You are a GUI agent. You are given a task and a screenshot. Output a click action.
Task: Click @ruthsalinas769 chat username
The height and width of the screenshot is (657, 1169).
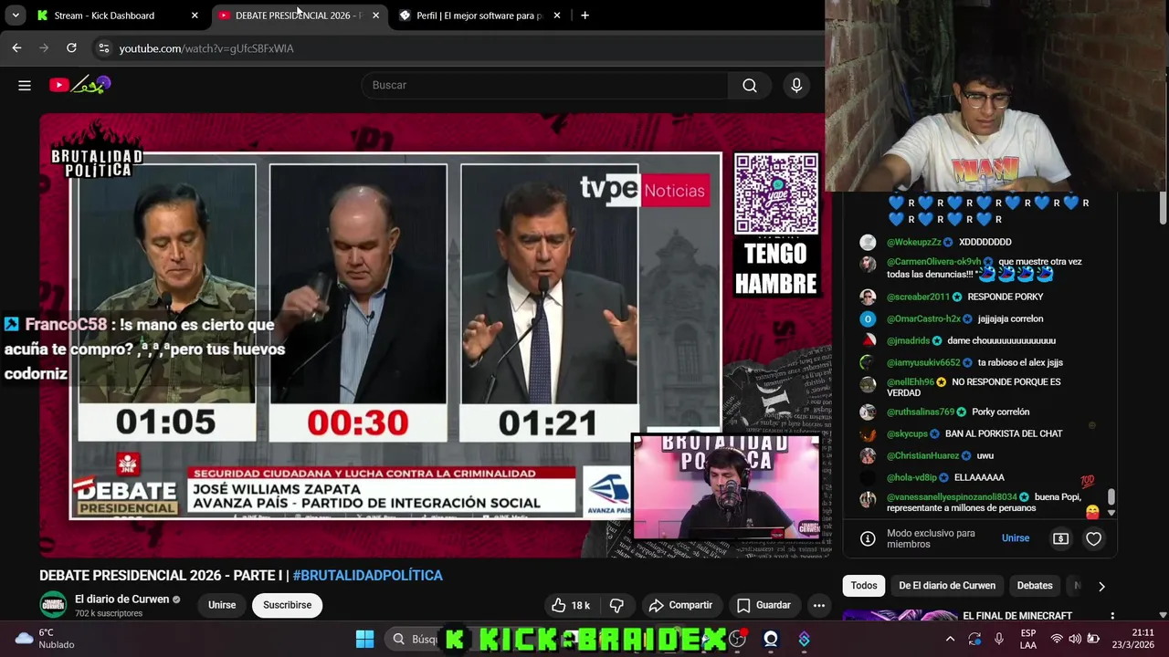[921, 412]
